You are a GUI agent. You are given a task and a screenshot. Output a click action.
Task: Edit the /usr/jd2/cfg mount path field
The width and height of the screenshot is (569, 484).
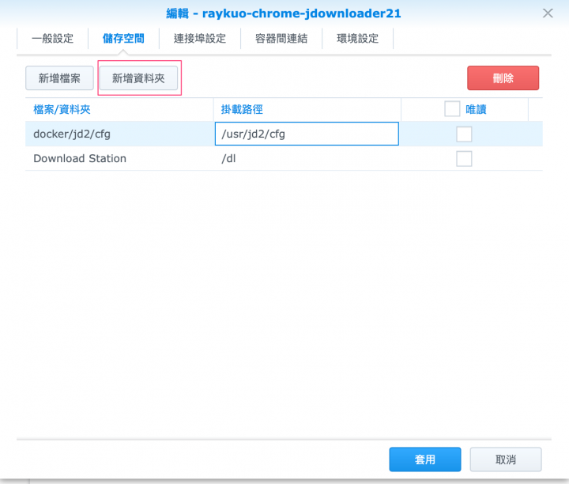click(x=307, y=134)
